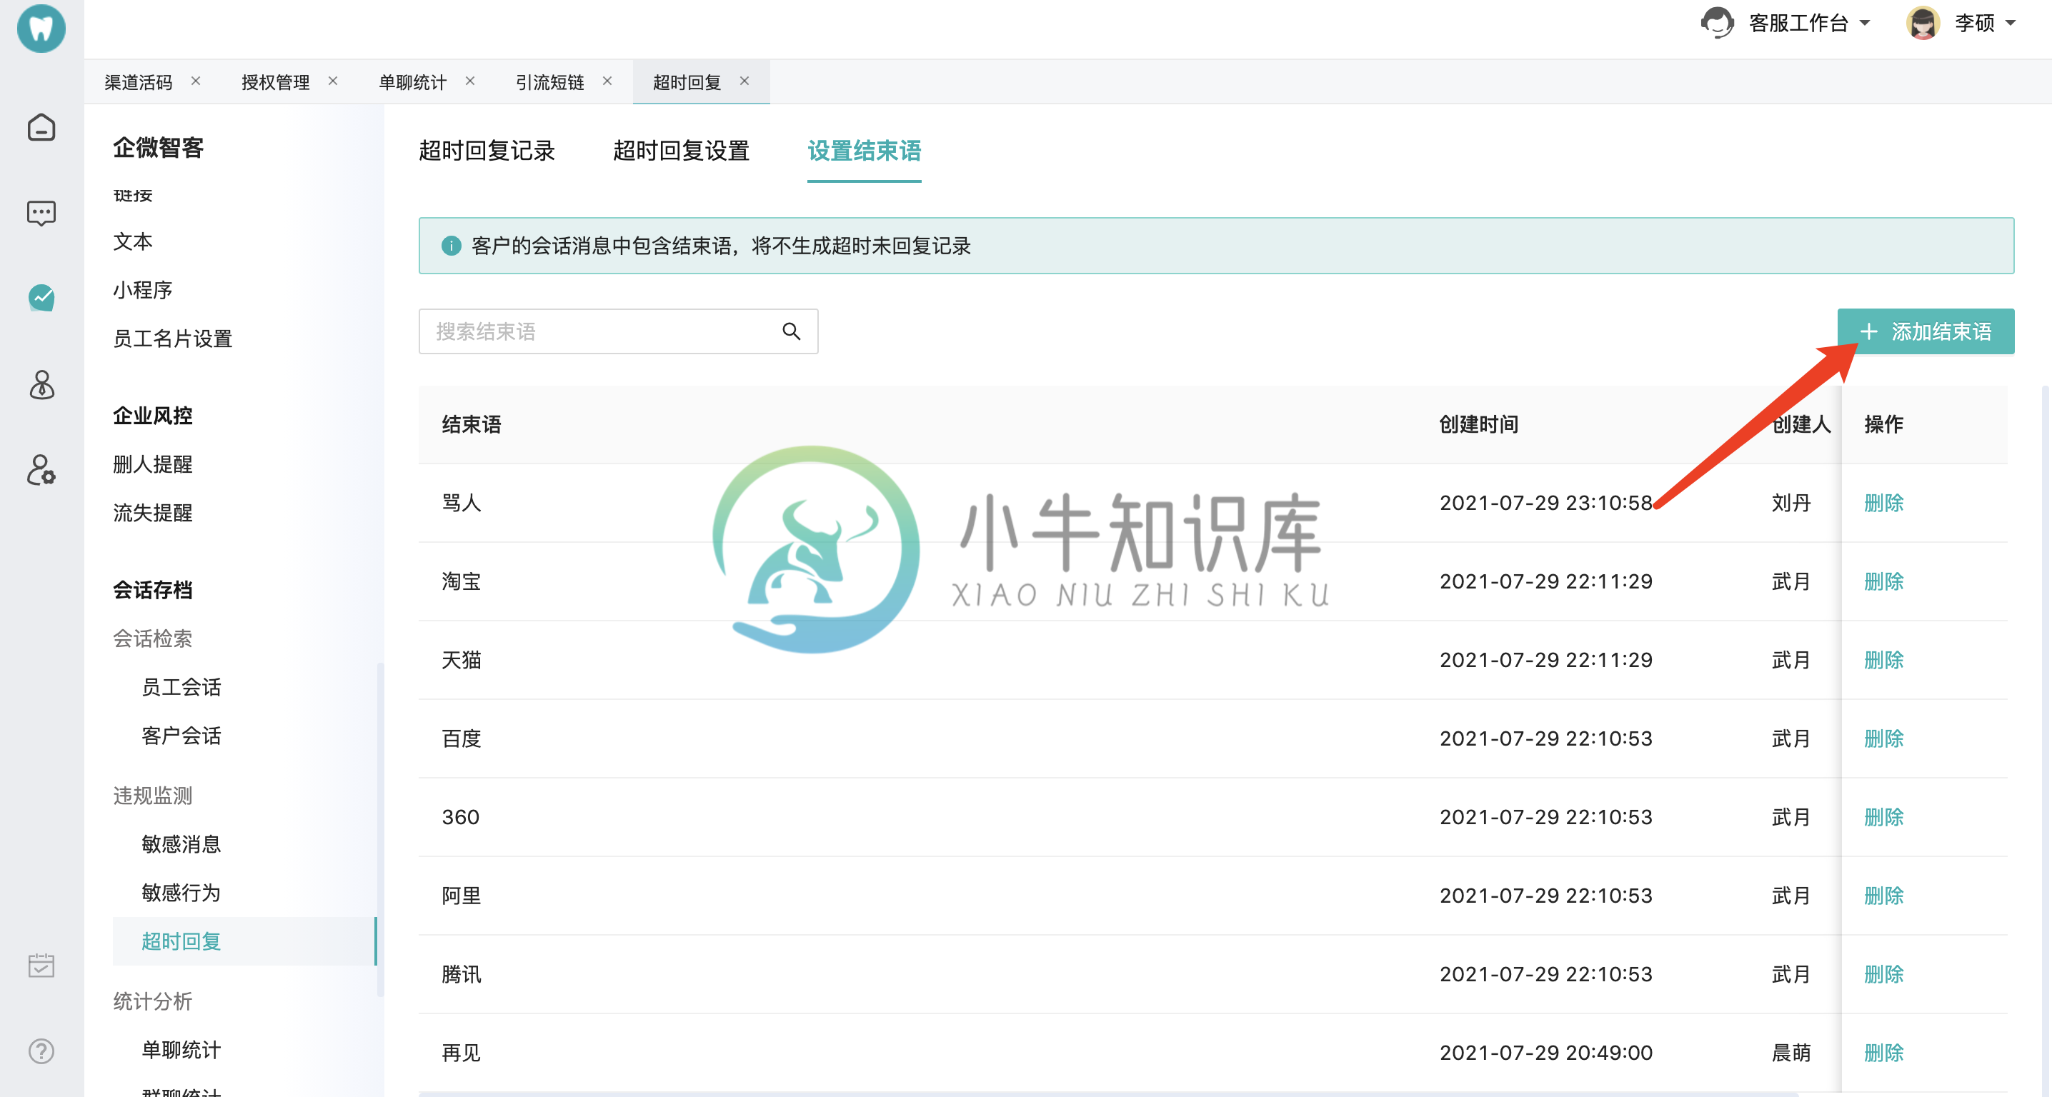The height and width of the screenshot is (1097, 2052).
Task: Click creator name 晨萌
Action: coord(1790,1053)
